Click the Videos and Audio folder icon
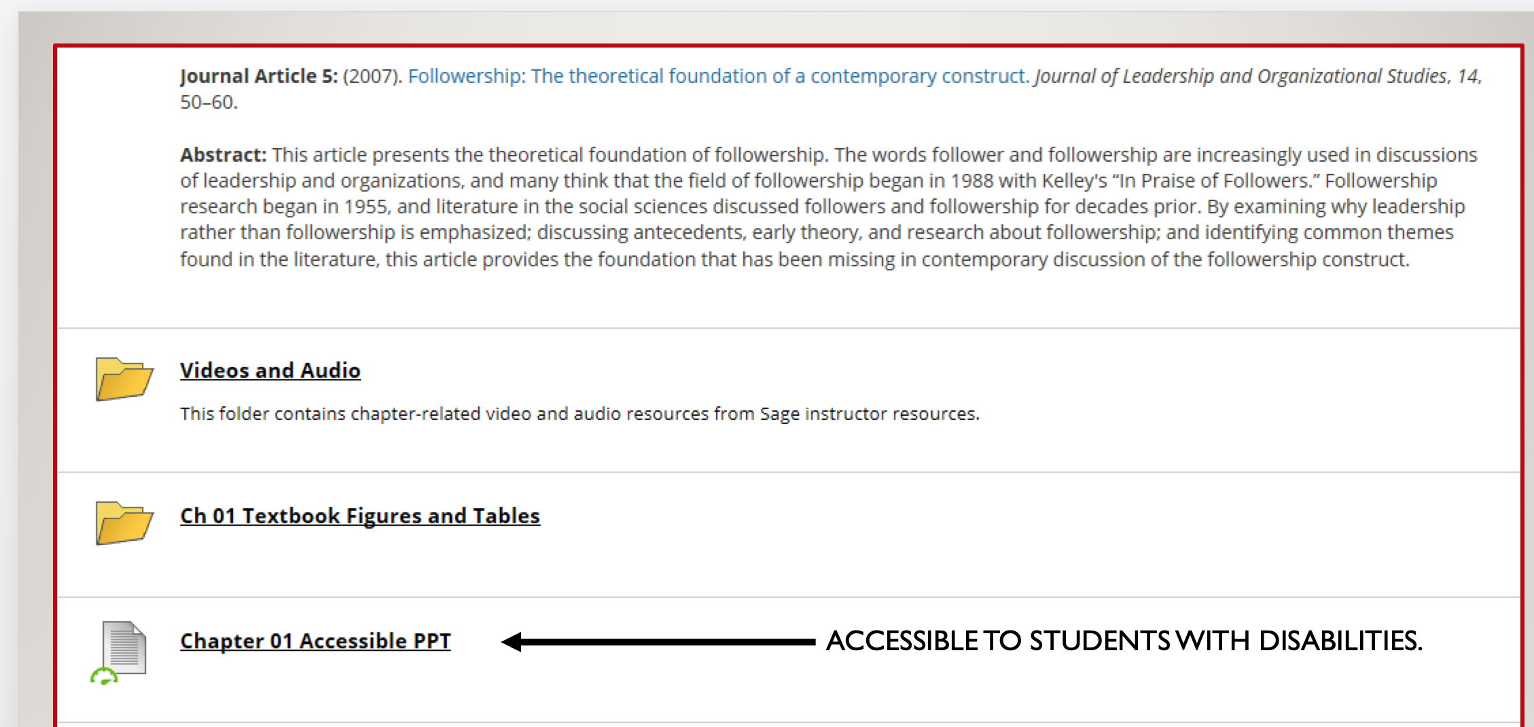Screen dimensions: 1534x727 click(x=124, y=378)
